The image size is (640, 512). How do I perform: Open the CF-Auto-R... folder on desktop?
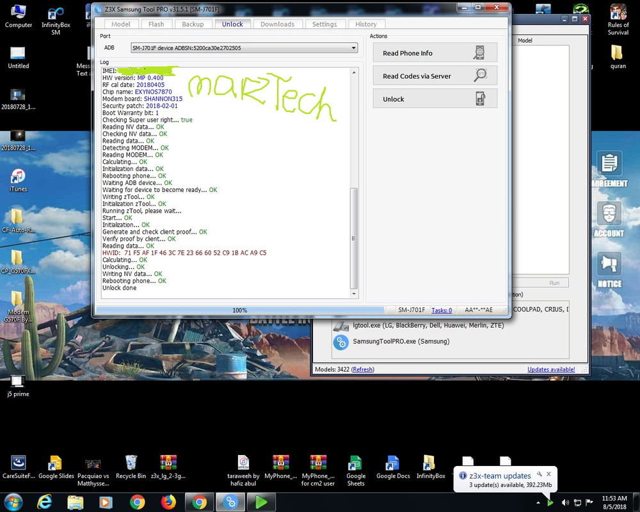pyautogui.click(x=18, y=221)
